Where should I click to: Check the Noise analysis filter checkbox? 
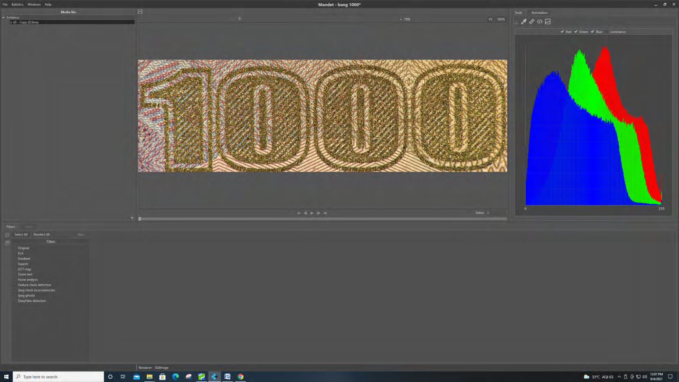click(15, 280)
